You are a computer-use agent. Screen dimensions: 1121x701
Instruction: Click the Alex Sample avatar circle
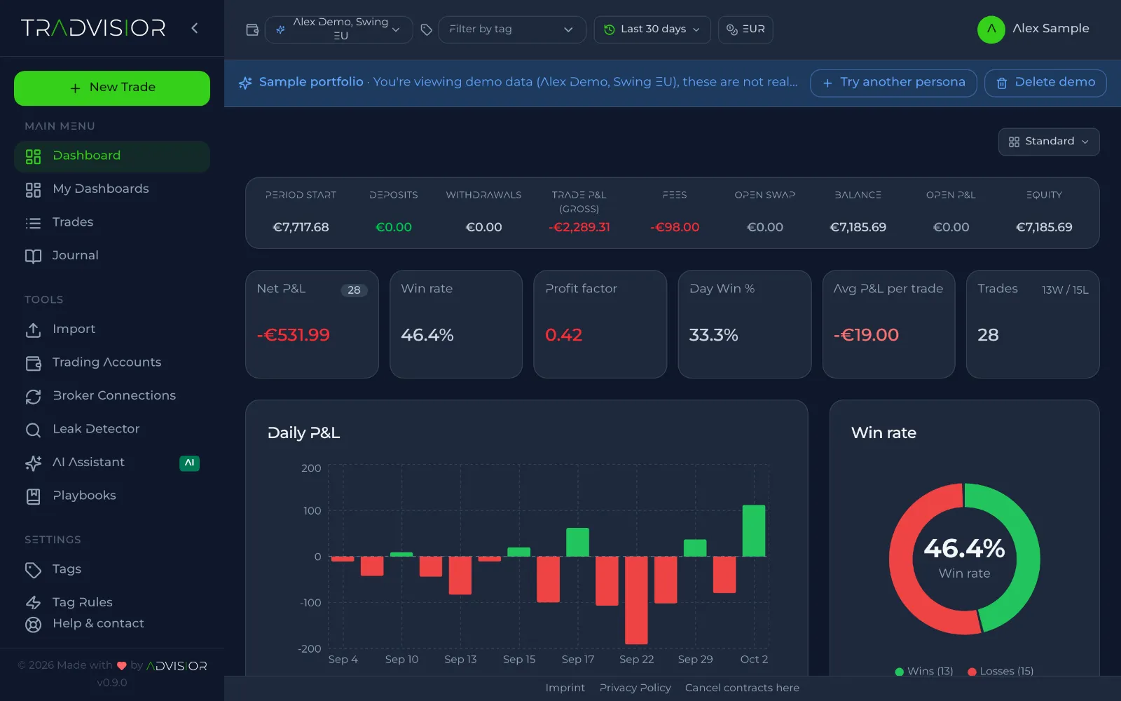991,29
